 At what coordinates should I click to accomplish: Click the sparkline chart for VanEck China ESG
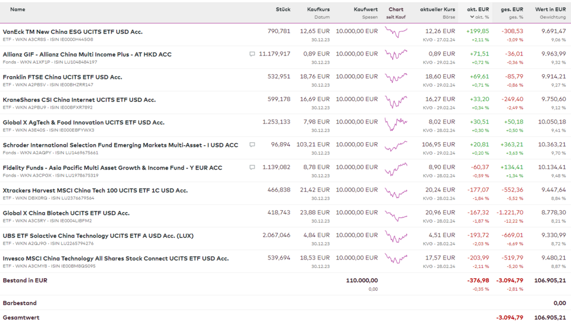(396, 32)
